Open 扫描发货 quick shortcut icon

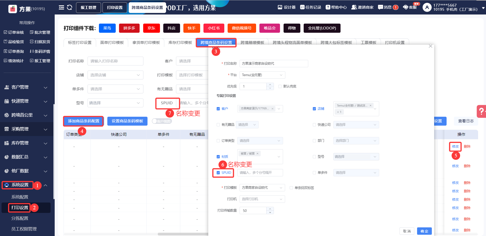(x=32, y=42)
